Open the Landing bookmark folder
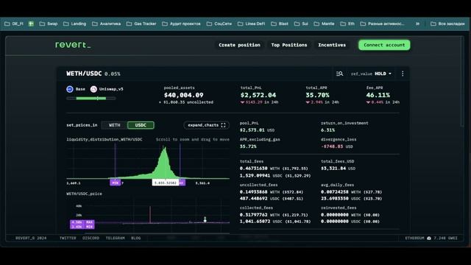The height and width of the screenshot is (265, 471). pos(75,24)
